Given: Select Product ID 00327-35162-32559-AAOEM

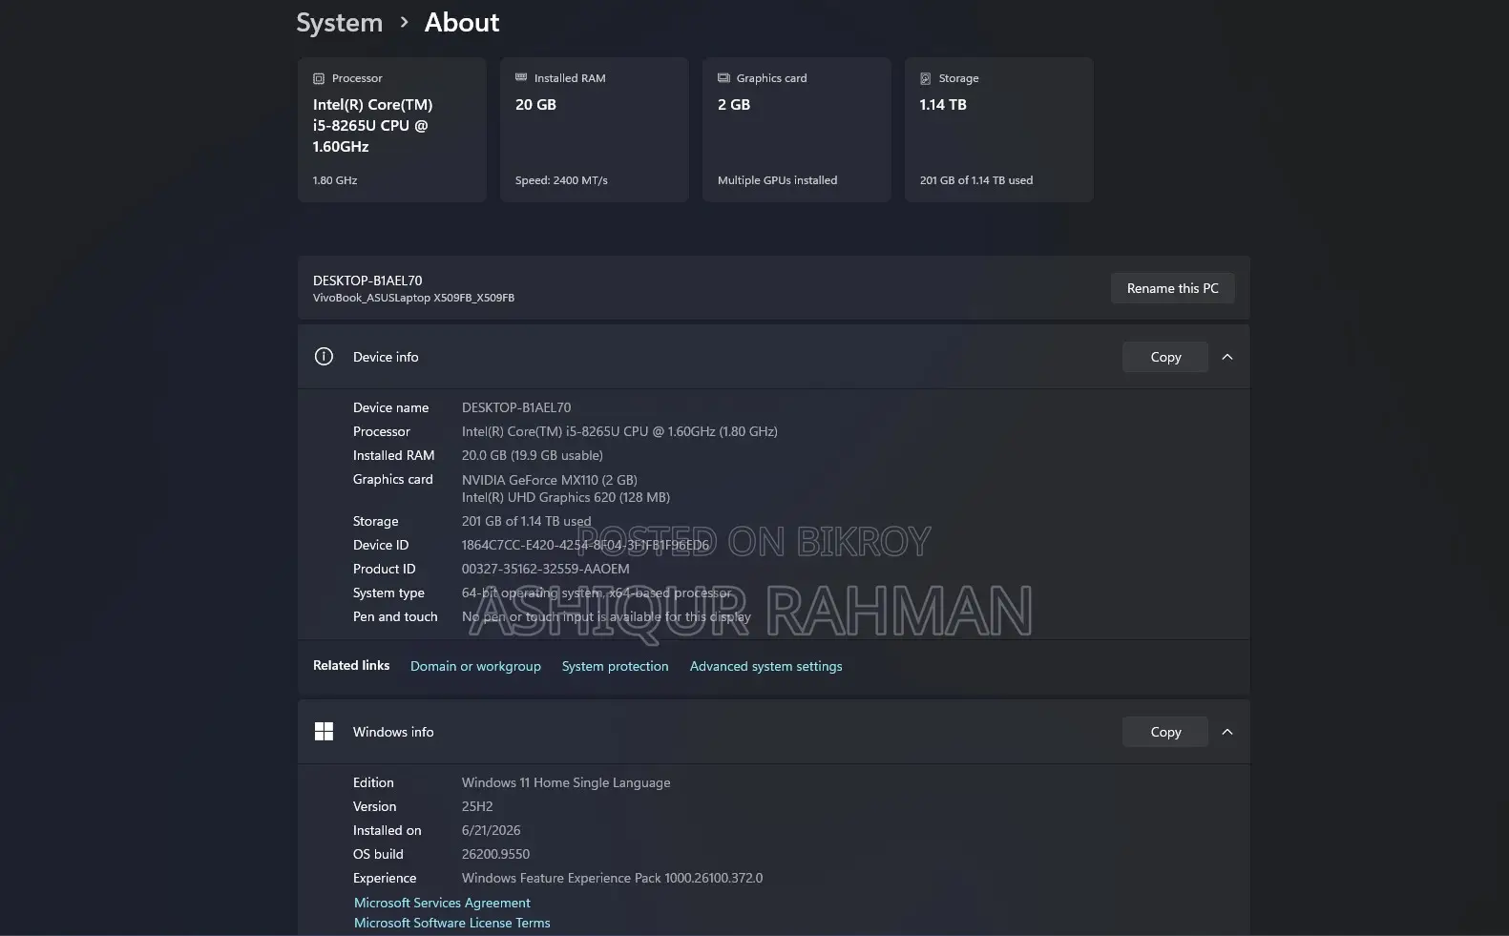Looking at the screenshot, I should coord(546,569).
